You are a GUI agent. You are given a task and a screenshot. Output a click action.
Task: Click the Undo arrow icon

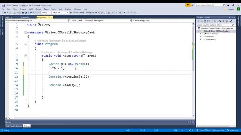[x=31, y=13]
